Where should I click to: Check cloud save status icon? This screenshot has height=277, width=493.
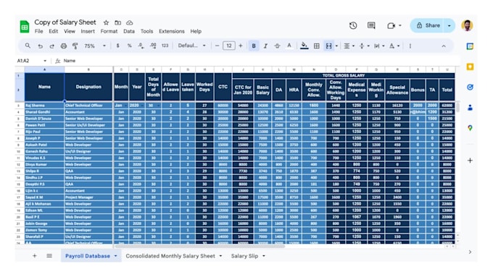130,22
